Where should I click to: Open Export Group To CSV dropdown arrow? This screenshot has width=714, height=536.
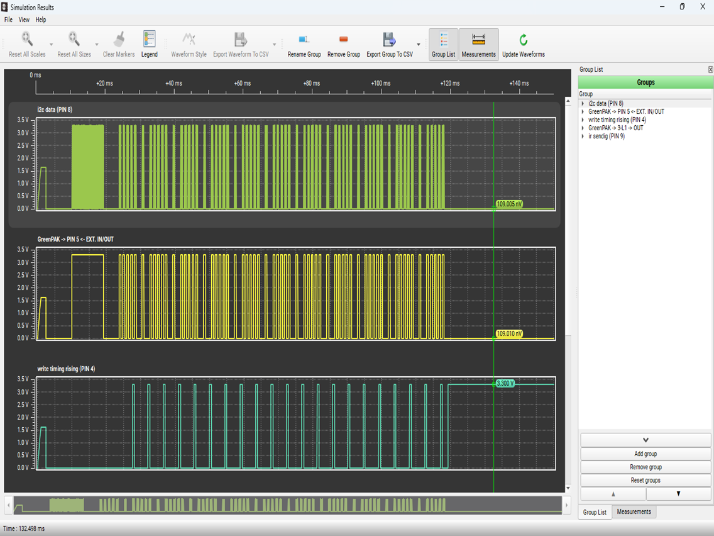419,45
